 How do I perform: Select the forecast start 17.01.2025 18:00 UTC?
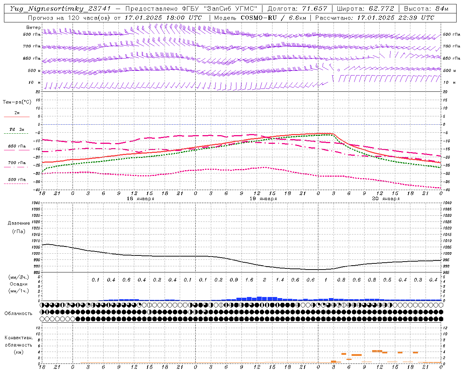click(164, 17)
